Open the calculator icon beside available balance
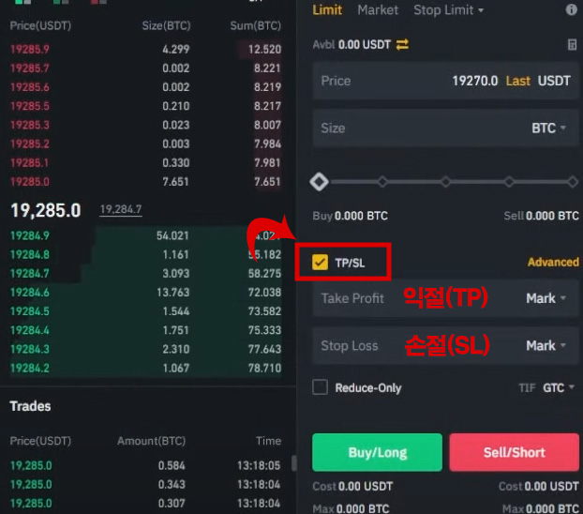Screen dimensions: 583x514 572,44
